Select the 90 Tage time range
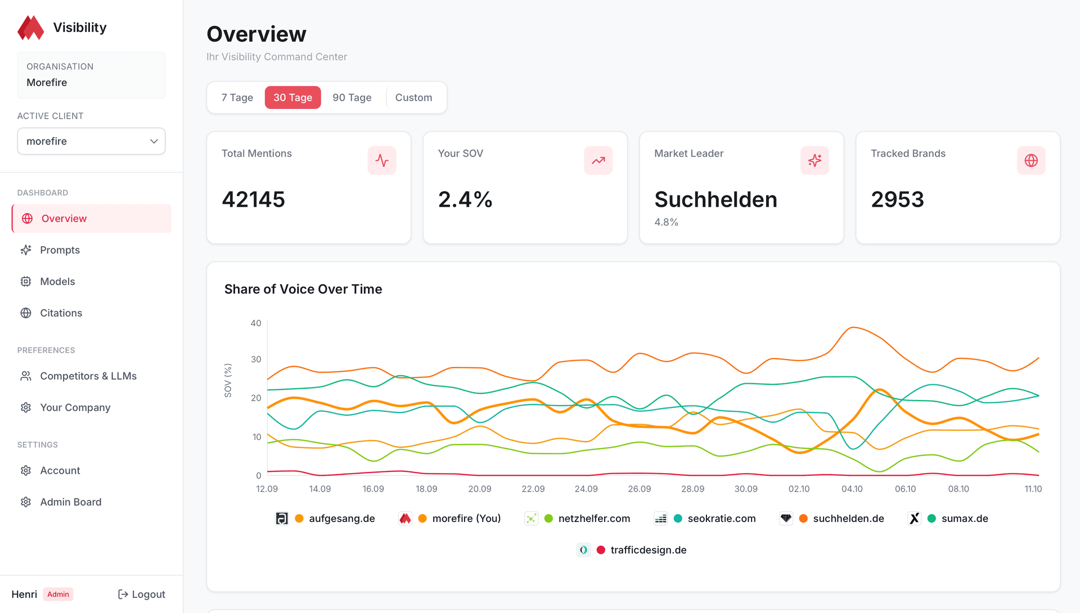 point(352,97)
